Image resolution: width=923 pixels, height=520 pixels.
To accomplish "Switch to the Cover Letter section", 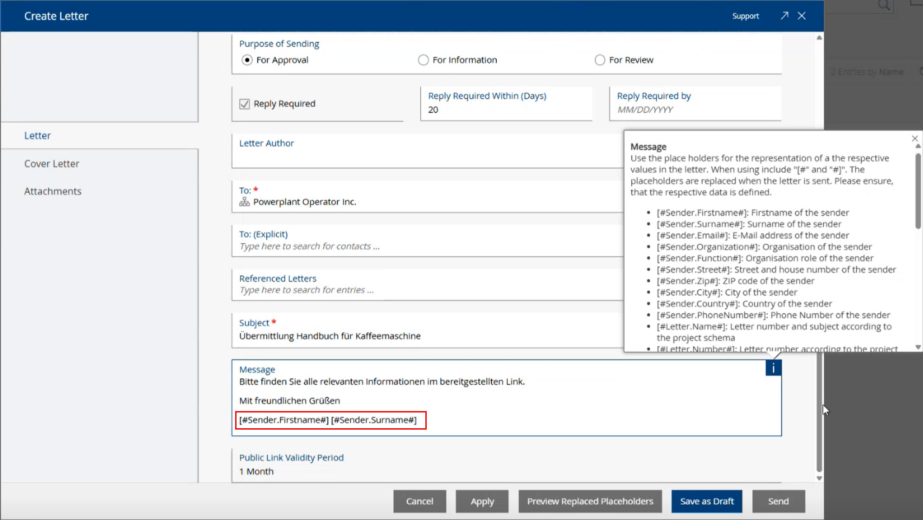I will [51, 164].
